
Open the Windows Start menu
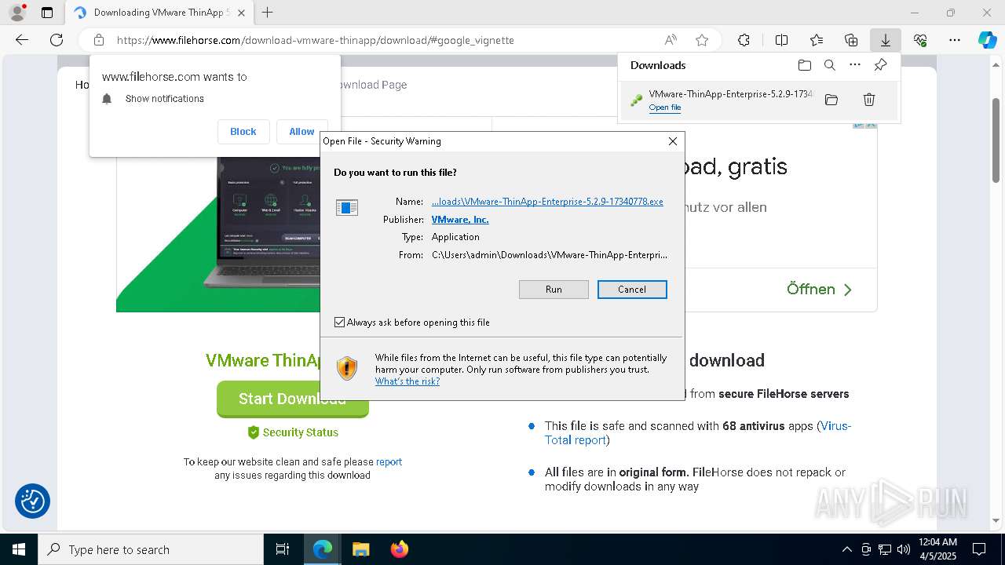coord(19,549)
